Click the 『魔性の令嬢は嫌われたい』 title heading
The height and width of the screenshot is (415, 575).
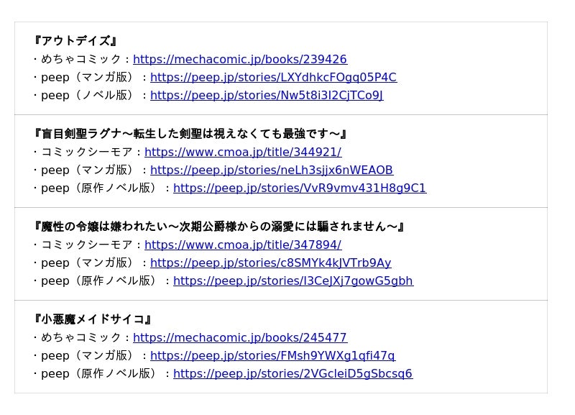point(219,227)
